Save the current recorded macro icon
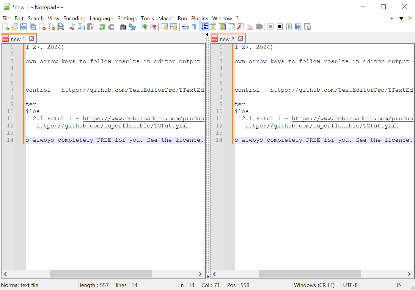 308,27
